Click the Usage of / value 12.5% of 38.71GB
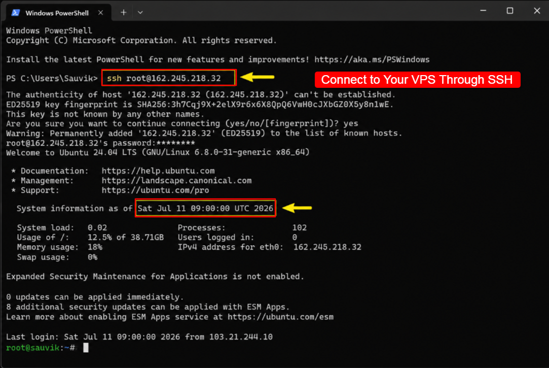Viewport: 549px width, 368px height. tap(126, 238)
